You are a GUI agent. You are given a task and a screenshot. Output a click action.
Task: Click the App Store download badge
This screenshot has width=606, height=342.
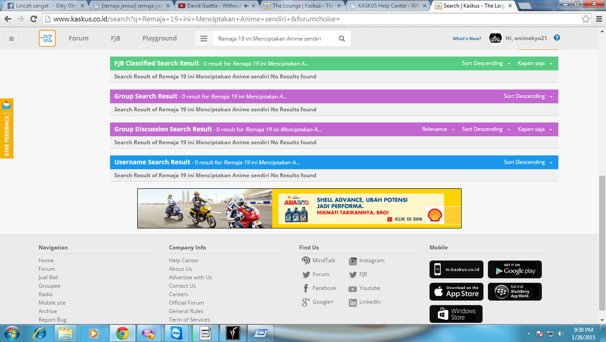pyautogui.click(x=456, y=291)
